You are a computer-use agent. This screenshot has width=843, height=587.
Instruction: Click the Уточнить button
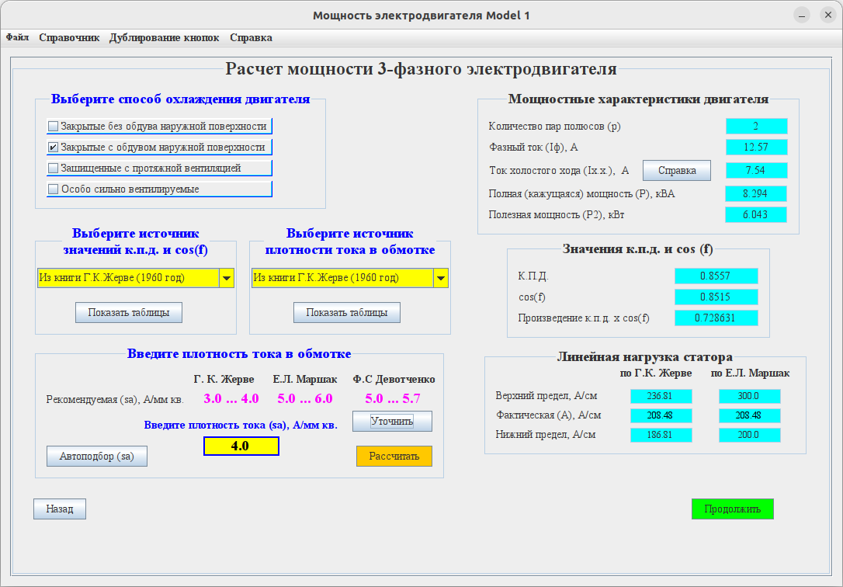pyautogui.click(x=392, y=421)
